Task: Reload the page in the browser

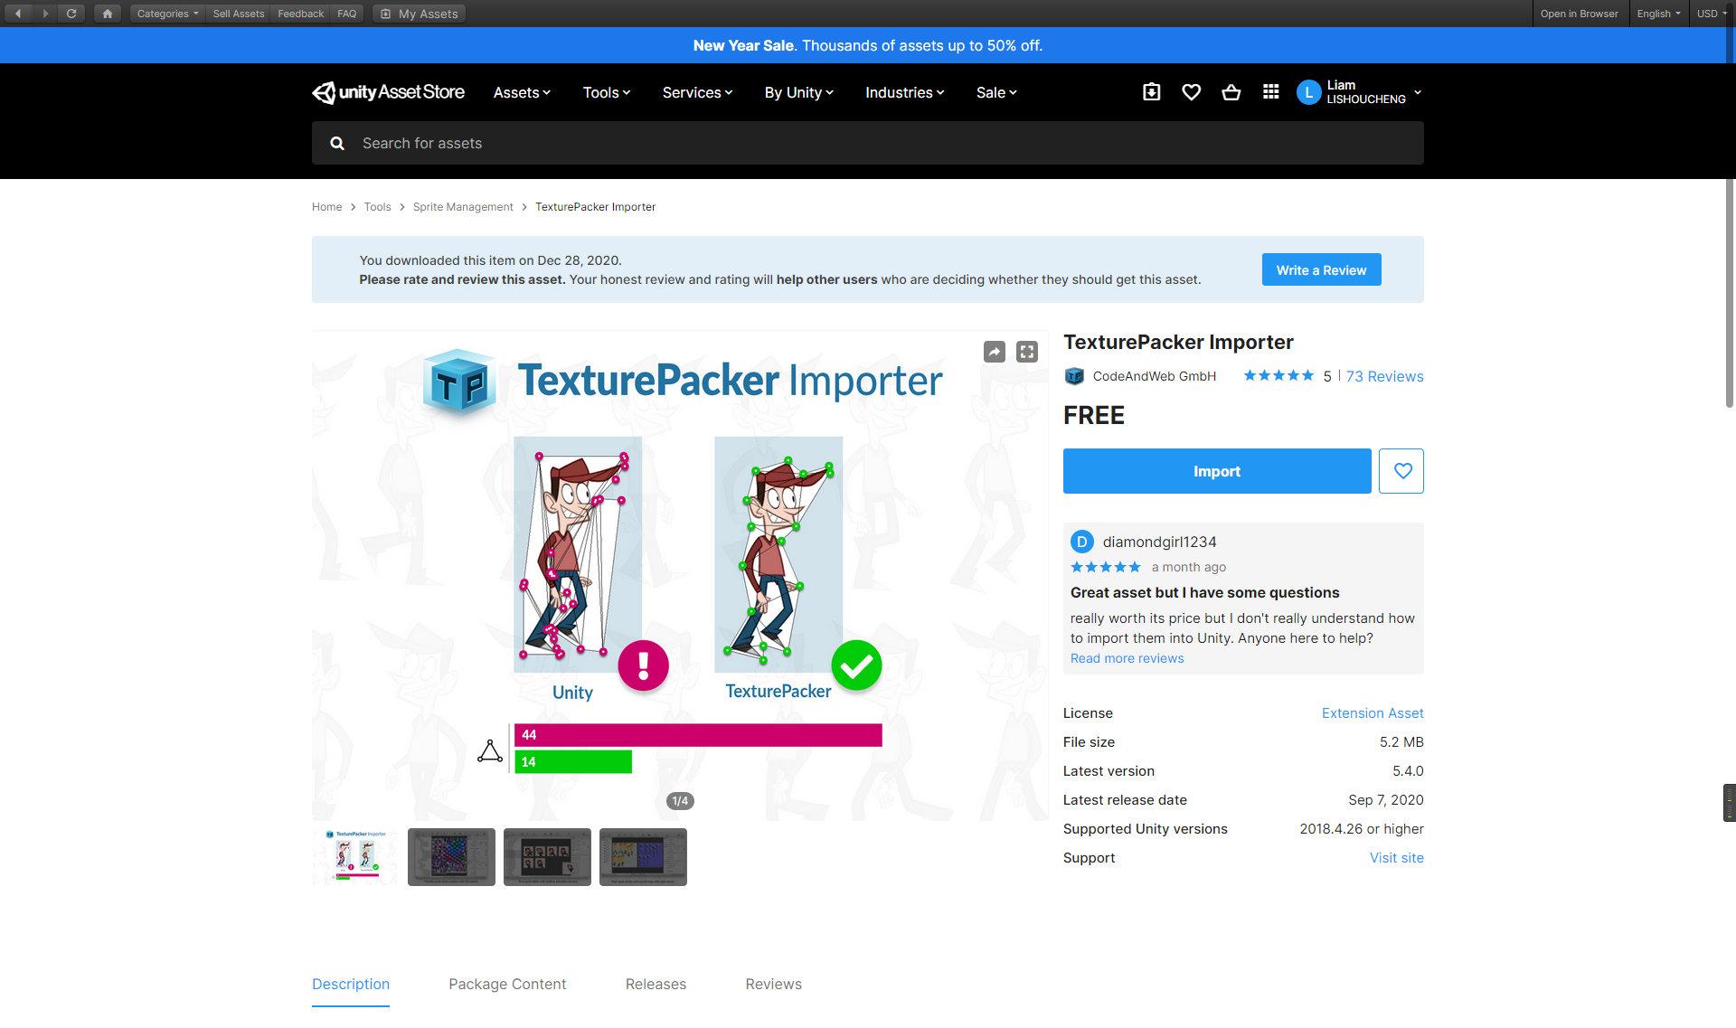Action: click(x=71, y=13)
